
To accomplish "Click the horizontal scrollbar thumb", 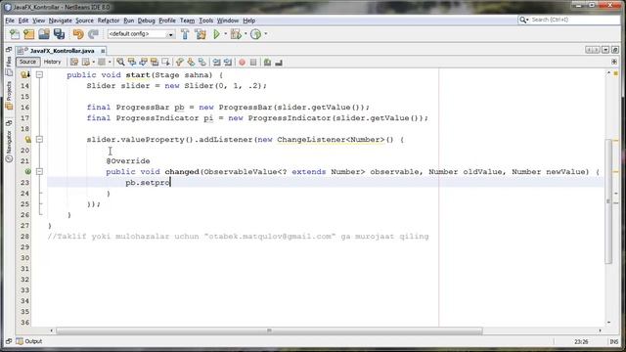I will point(269,330).
